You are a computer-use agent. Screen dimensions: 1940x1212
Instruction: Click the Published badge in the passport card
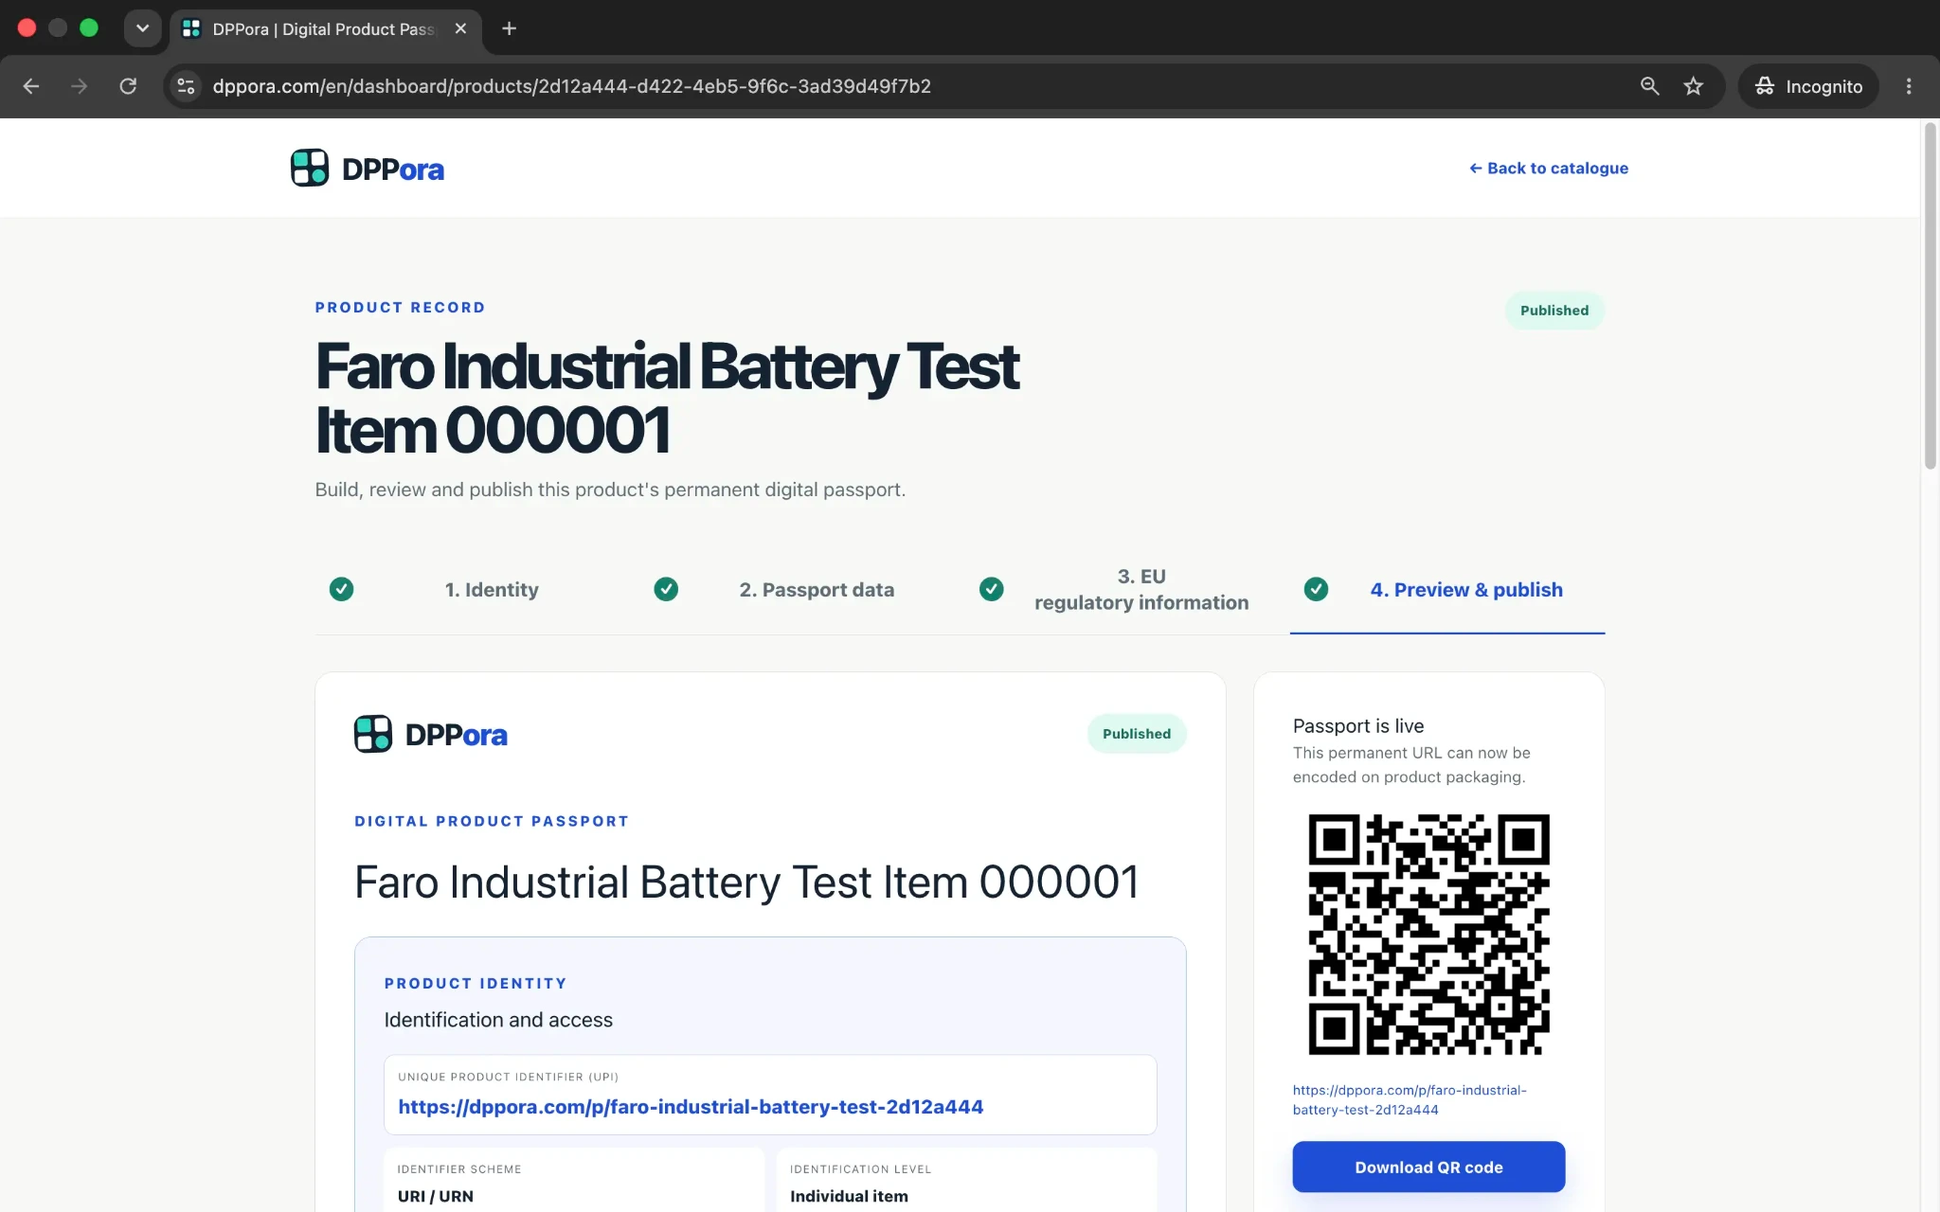point(1137,734)
